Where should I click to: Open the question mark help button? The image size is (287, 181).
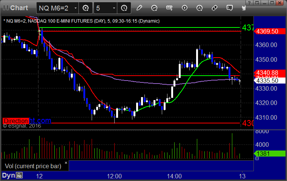249,3
